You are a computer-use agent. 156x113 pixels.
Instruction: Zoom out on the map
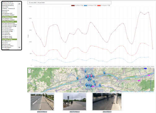(x=29, y=72)
